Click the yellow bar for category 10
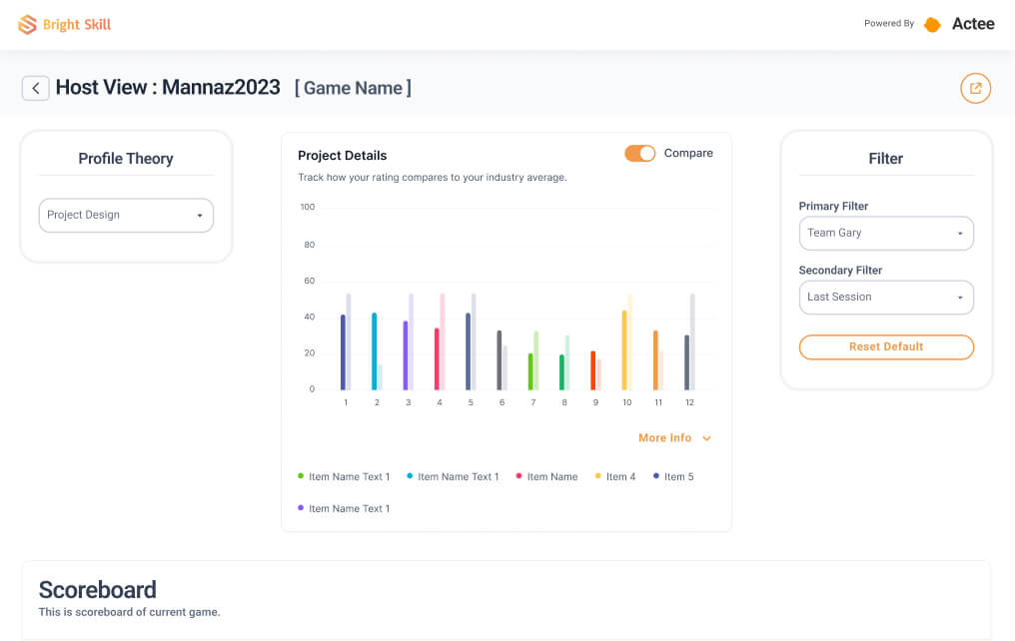1015x641 pixels. coord(624,350)
